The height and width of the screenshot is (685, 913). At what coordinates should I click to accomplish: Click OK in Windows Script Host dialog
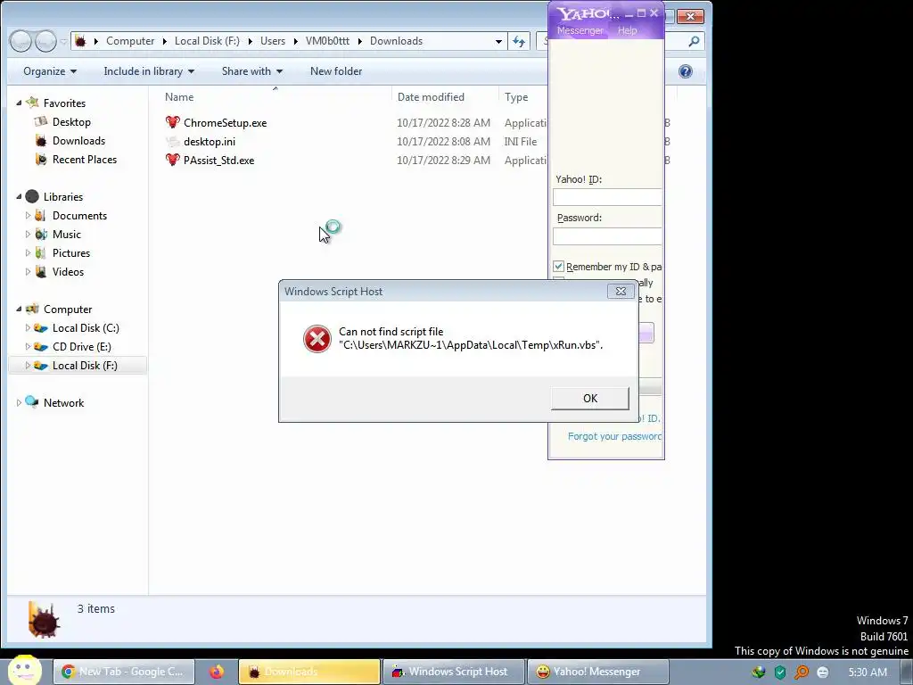click(x=590, y=399)
